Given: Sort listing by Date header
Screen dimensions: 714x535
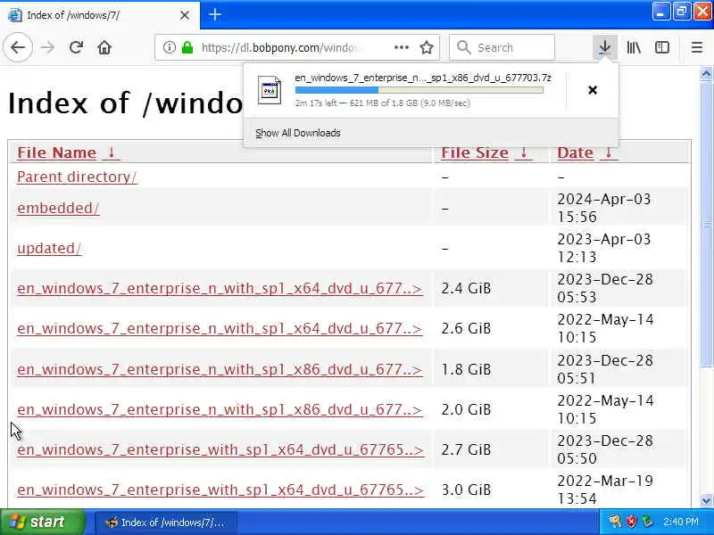Looking at the screenshot, I should point(575,152).
